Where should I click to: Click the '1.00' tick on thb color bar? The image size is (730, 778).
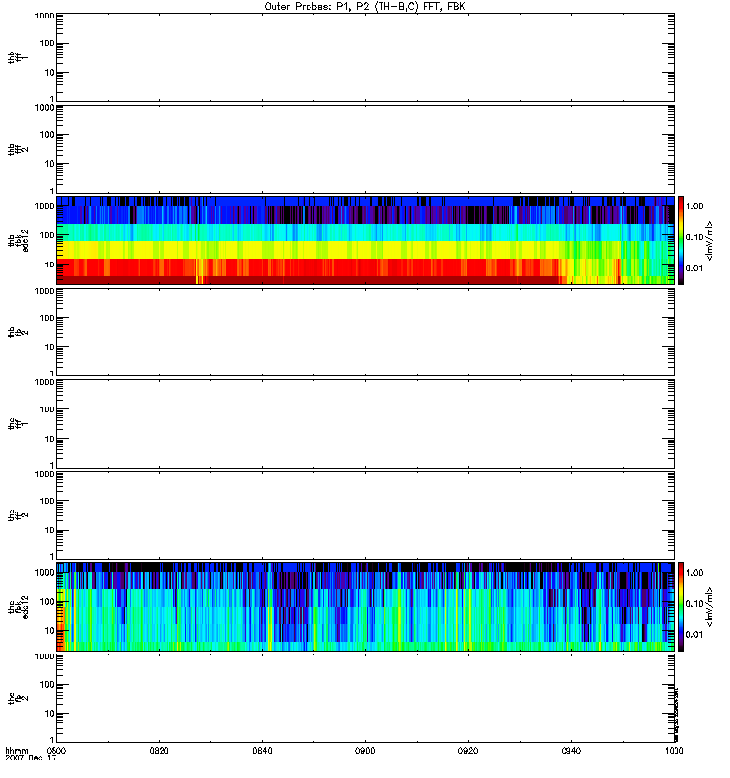695,206
